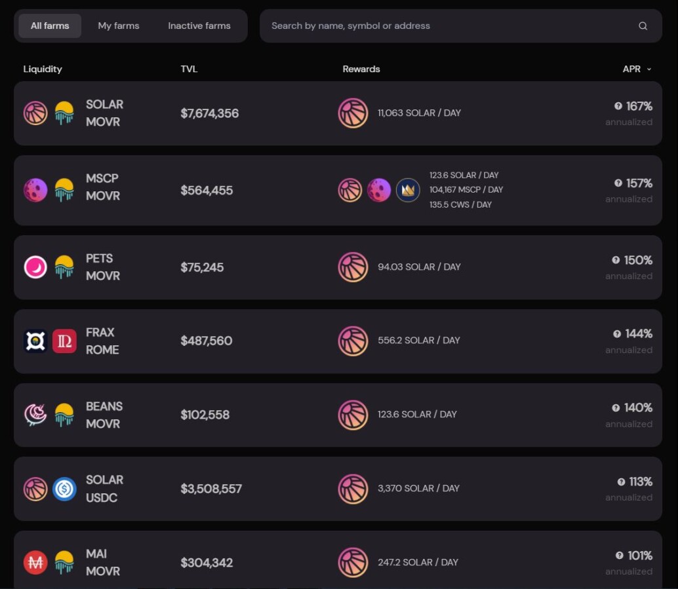Click the info icon next to 113% APR
The width and height of the screenshot is (678, 589).
click(621, 482)
